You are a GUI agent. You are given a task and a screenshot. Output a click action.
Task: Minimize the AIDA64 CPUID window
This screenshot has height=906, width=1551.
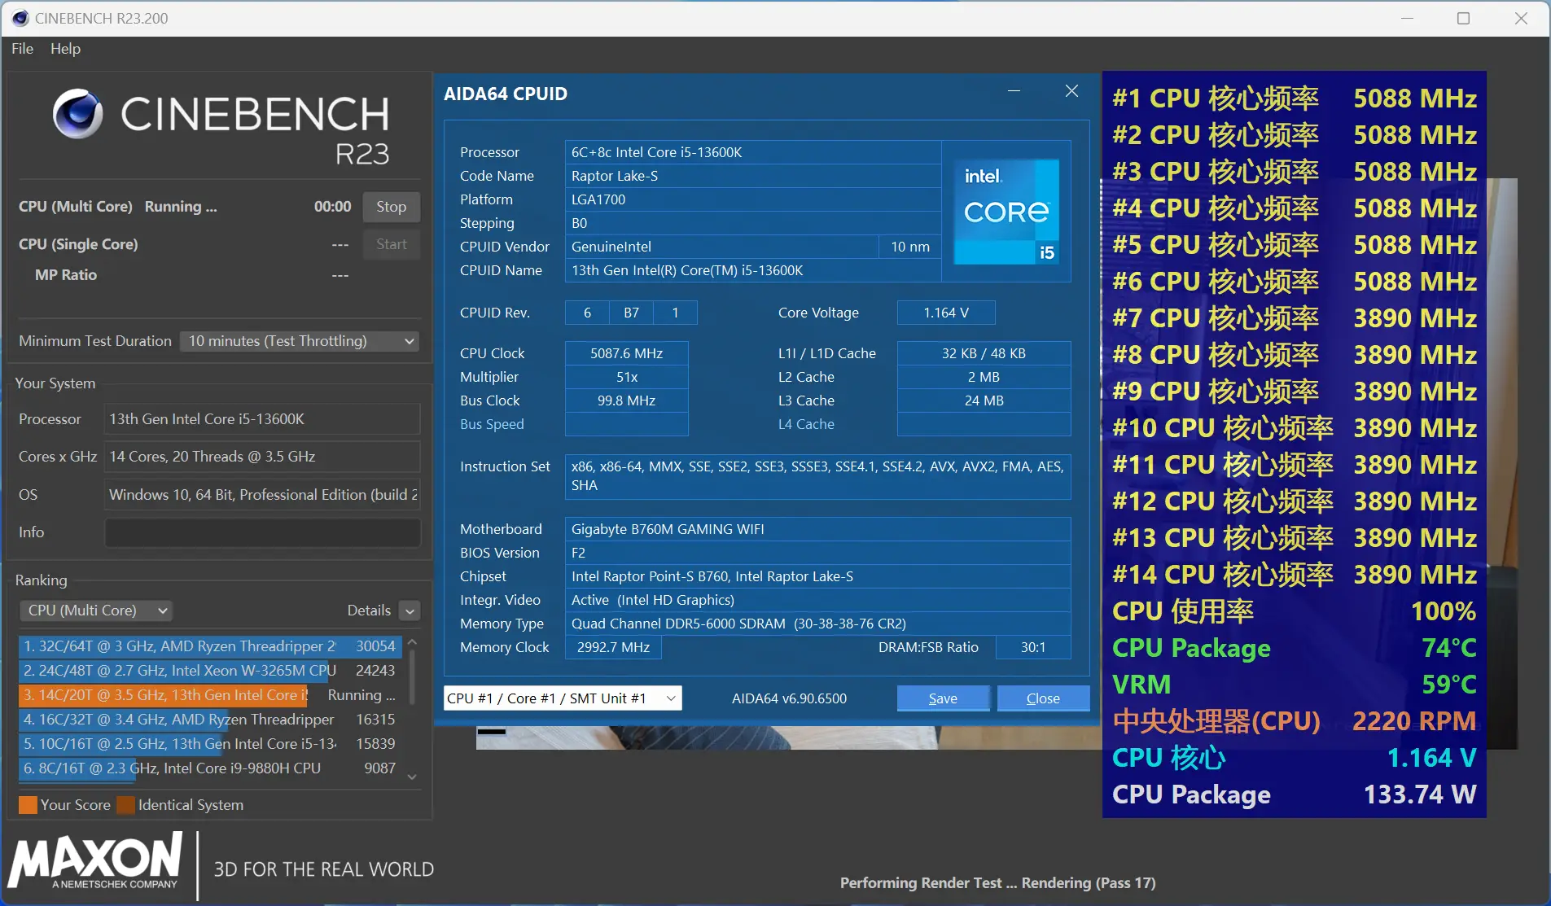[1014, 91]
